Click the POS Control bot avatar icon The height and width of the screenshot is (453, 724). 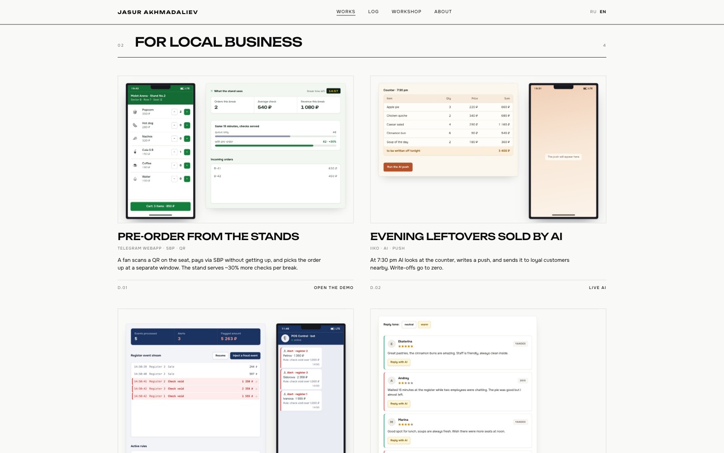285,338
